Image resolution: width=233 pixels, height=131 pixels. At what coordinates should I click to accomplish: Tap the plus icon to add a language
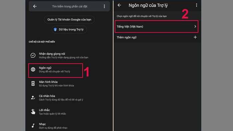click(195, 37)
